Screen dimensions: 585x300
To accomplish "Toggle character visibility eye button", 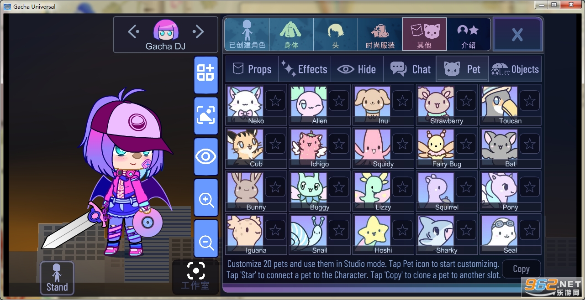I will (x=206, y=157).
